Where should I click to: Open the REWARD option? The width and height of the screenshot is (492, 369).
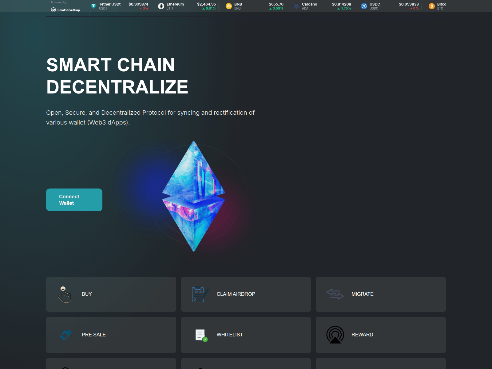click(x=362, y=335)
